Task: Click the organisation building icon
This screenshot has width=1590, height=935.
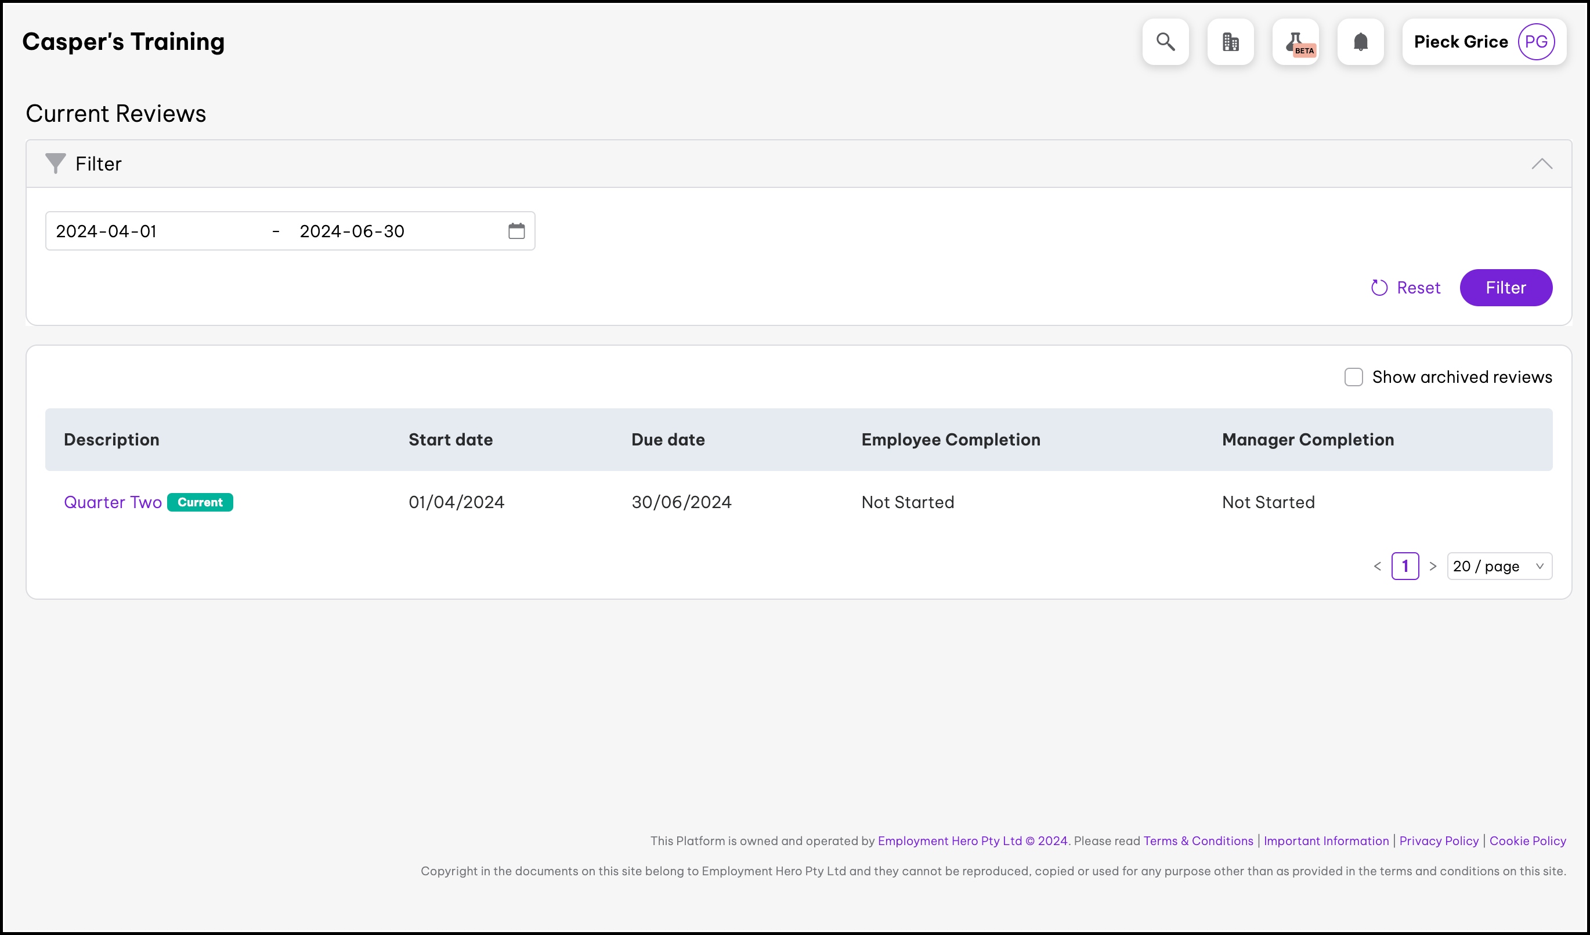Action: 1230,42
